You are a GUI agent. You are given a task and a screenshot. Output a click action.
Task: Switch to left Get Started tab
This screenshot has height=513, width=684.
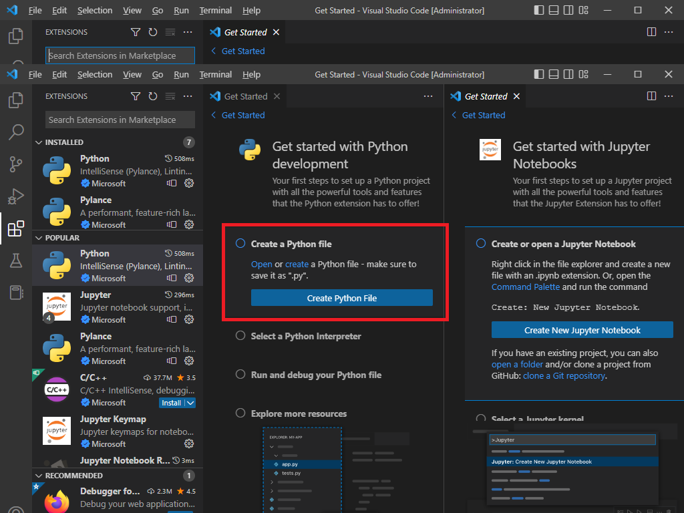pos(246,96)
